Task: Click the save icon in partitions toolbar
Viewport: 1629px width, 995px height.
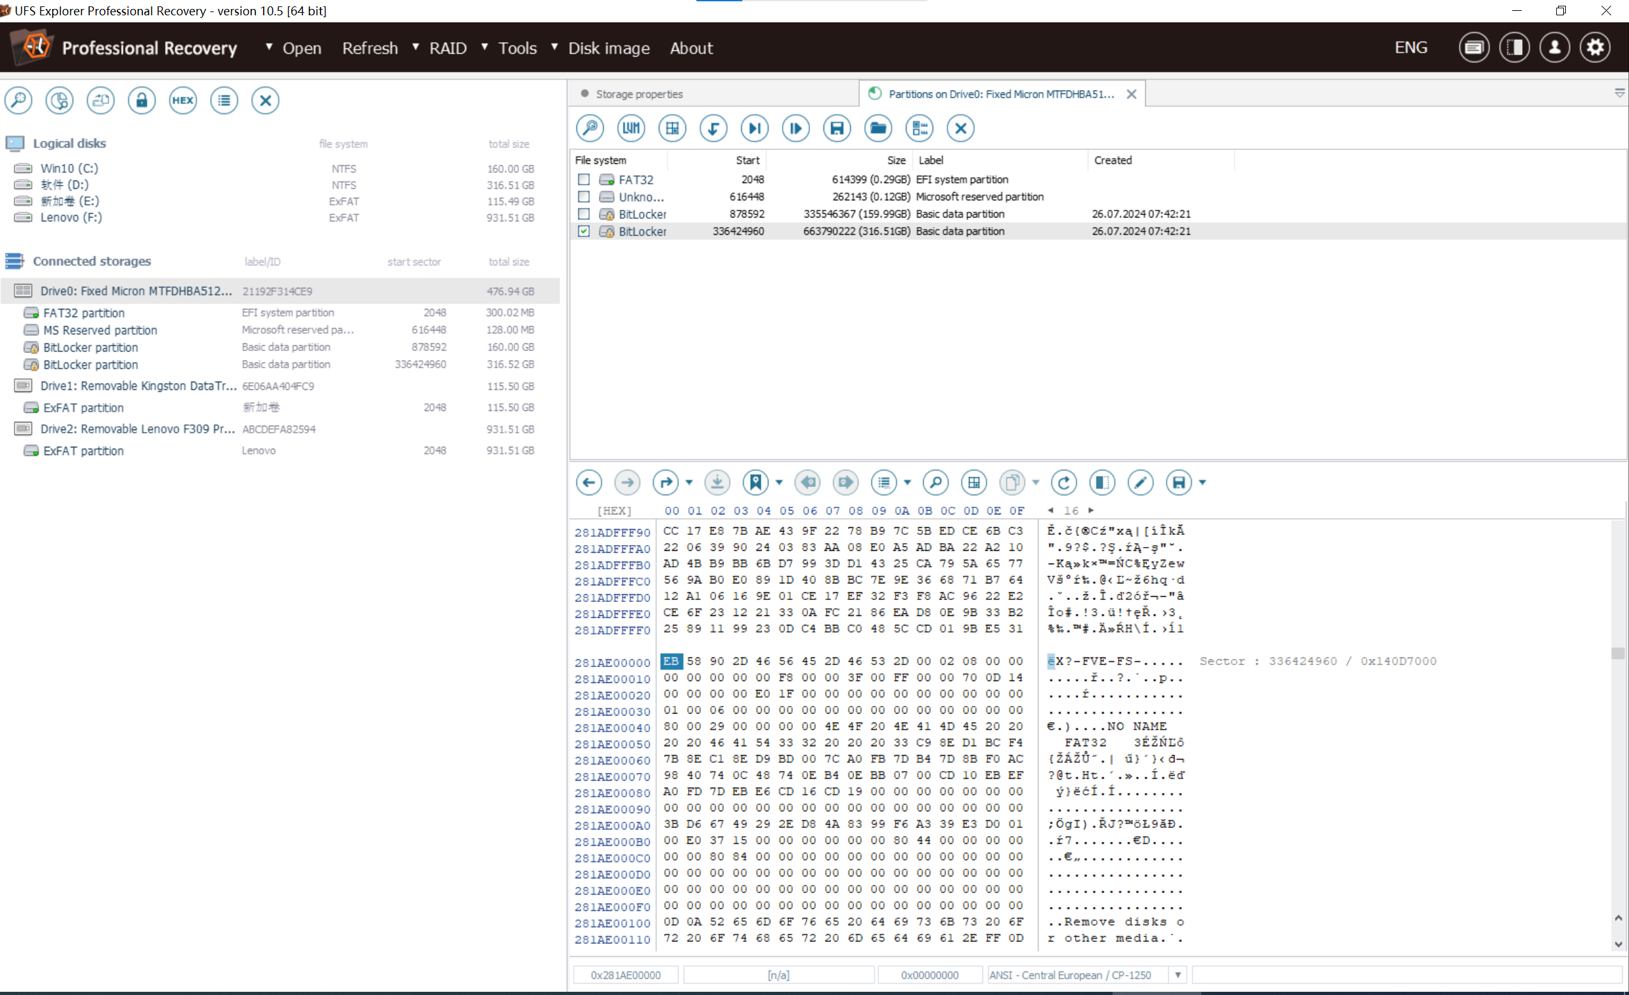Action: tap(836, 128)
